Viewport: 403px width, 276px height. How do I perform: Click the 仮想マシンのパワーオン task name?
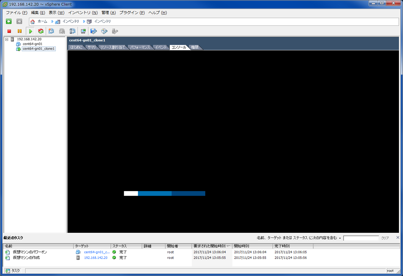point(30,252)
